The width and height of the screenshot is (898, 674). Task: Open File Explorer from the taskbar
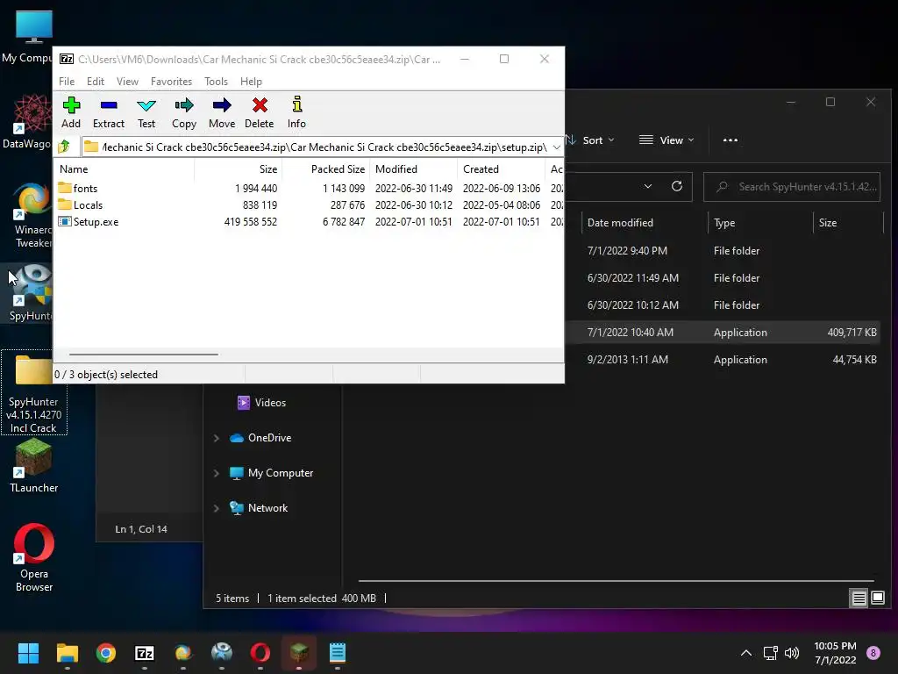67,653
